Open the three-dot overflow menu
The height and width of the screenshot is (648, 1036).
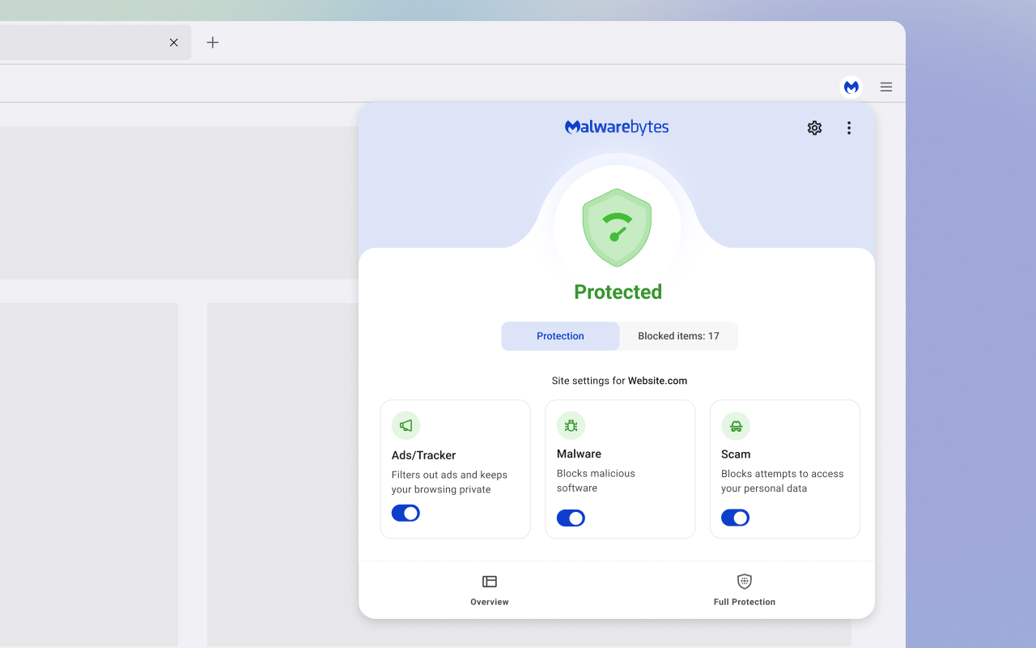point(849,128)
